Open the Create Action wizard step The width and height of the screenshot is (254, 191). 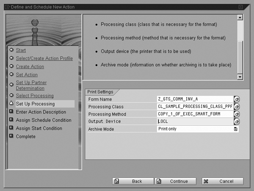[x=30, y=66]
